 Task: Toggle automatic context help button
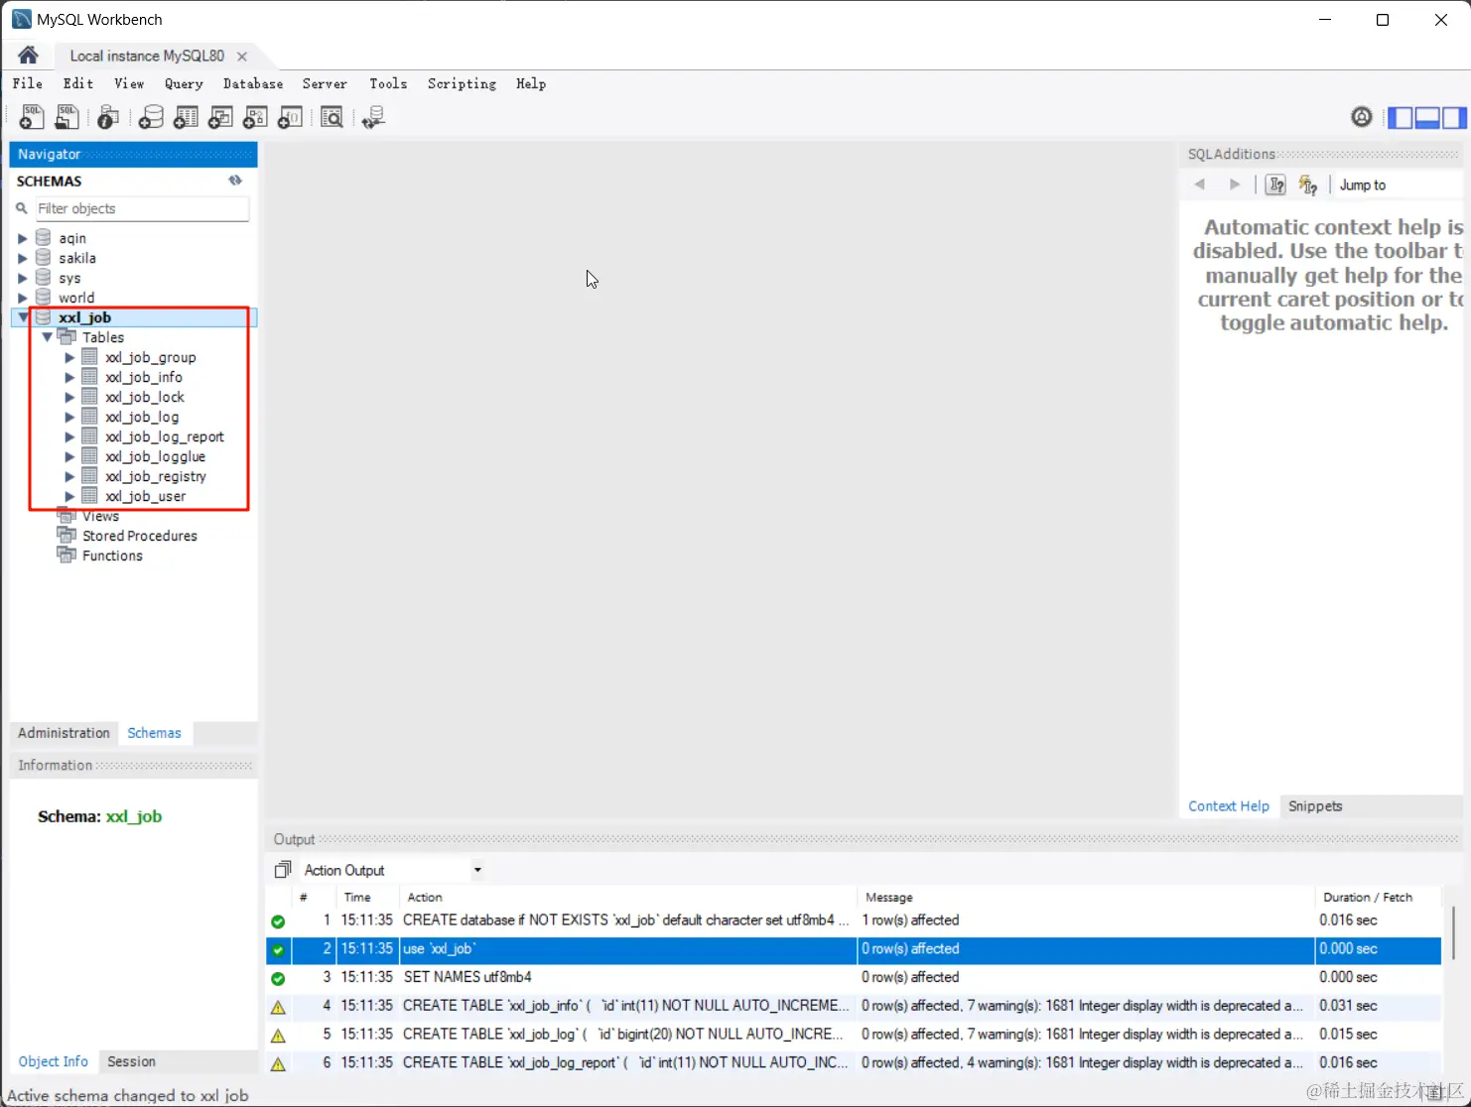coord(1308,184)
